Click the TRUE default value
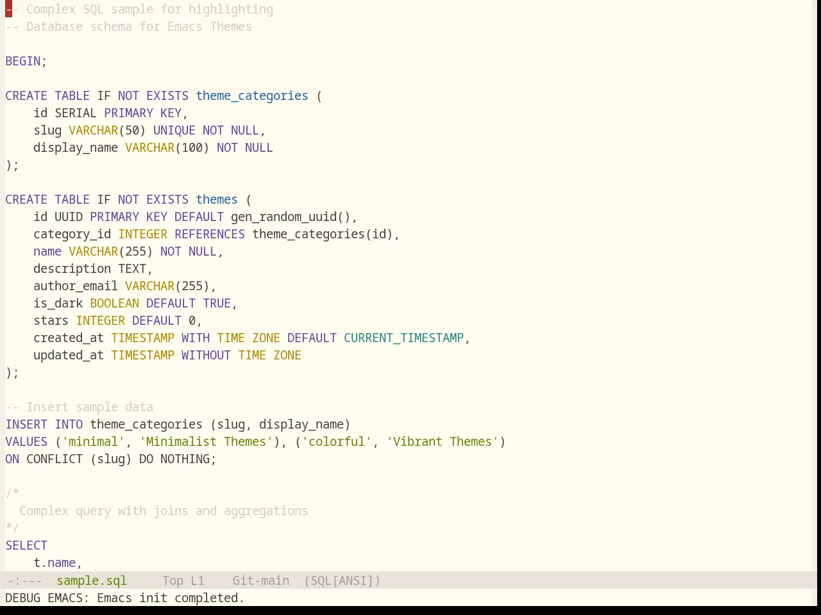This screenshot has width=821, height=615. (x=217, y=303)
